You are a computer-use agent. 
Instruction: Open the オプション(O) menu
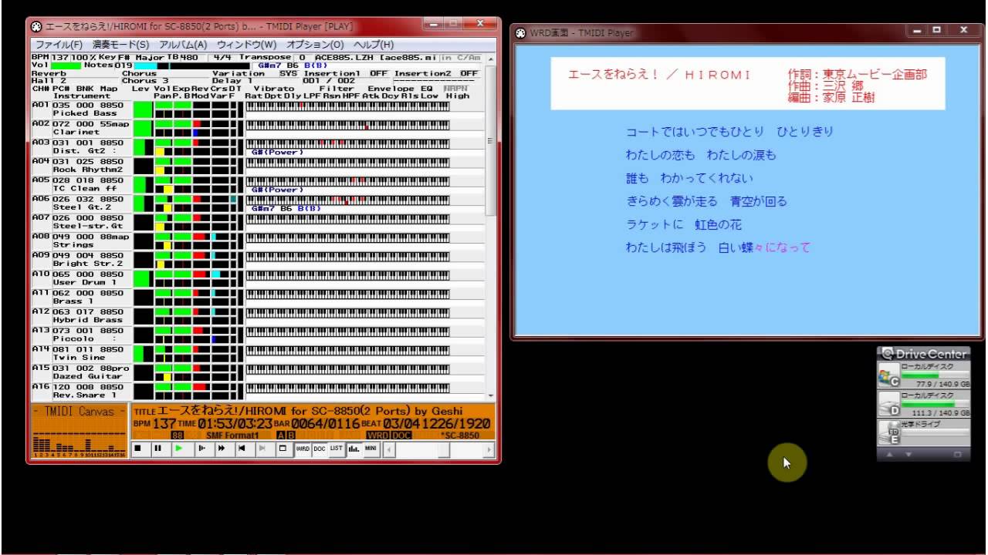pos(315,45)
